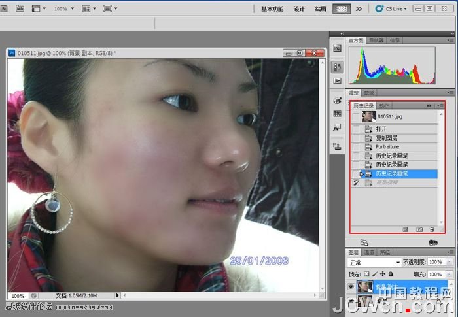Viewport: 458px width, 317px height.
Task: Switch to the 基本功能 workspace
Action: pos(272,8)
